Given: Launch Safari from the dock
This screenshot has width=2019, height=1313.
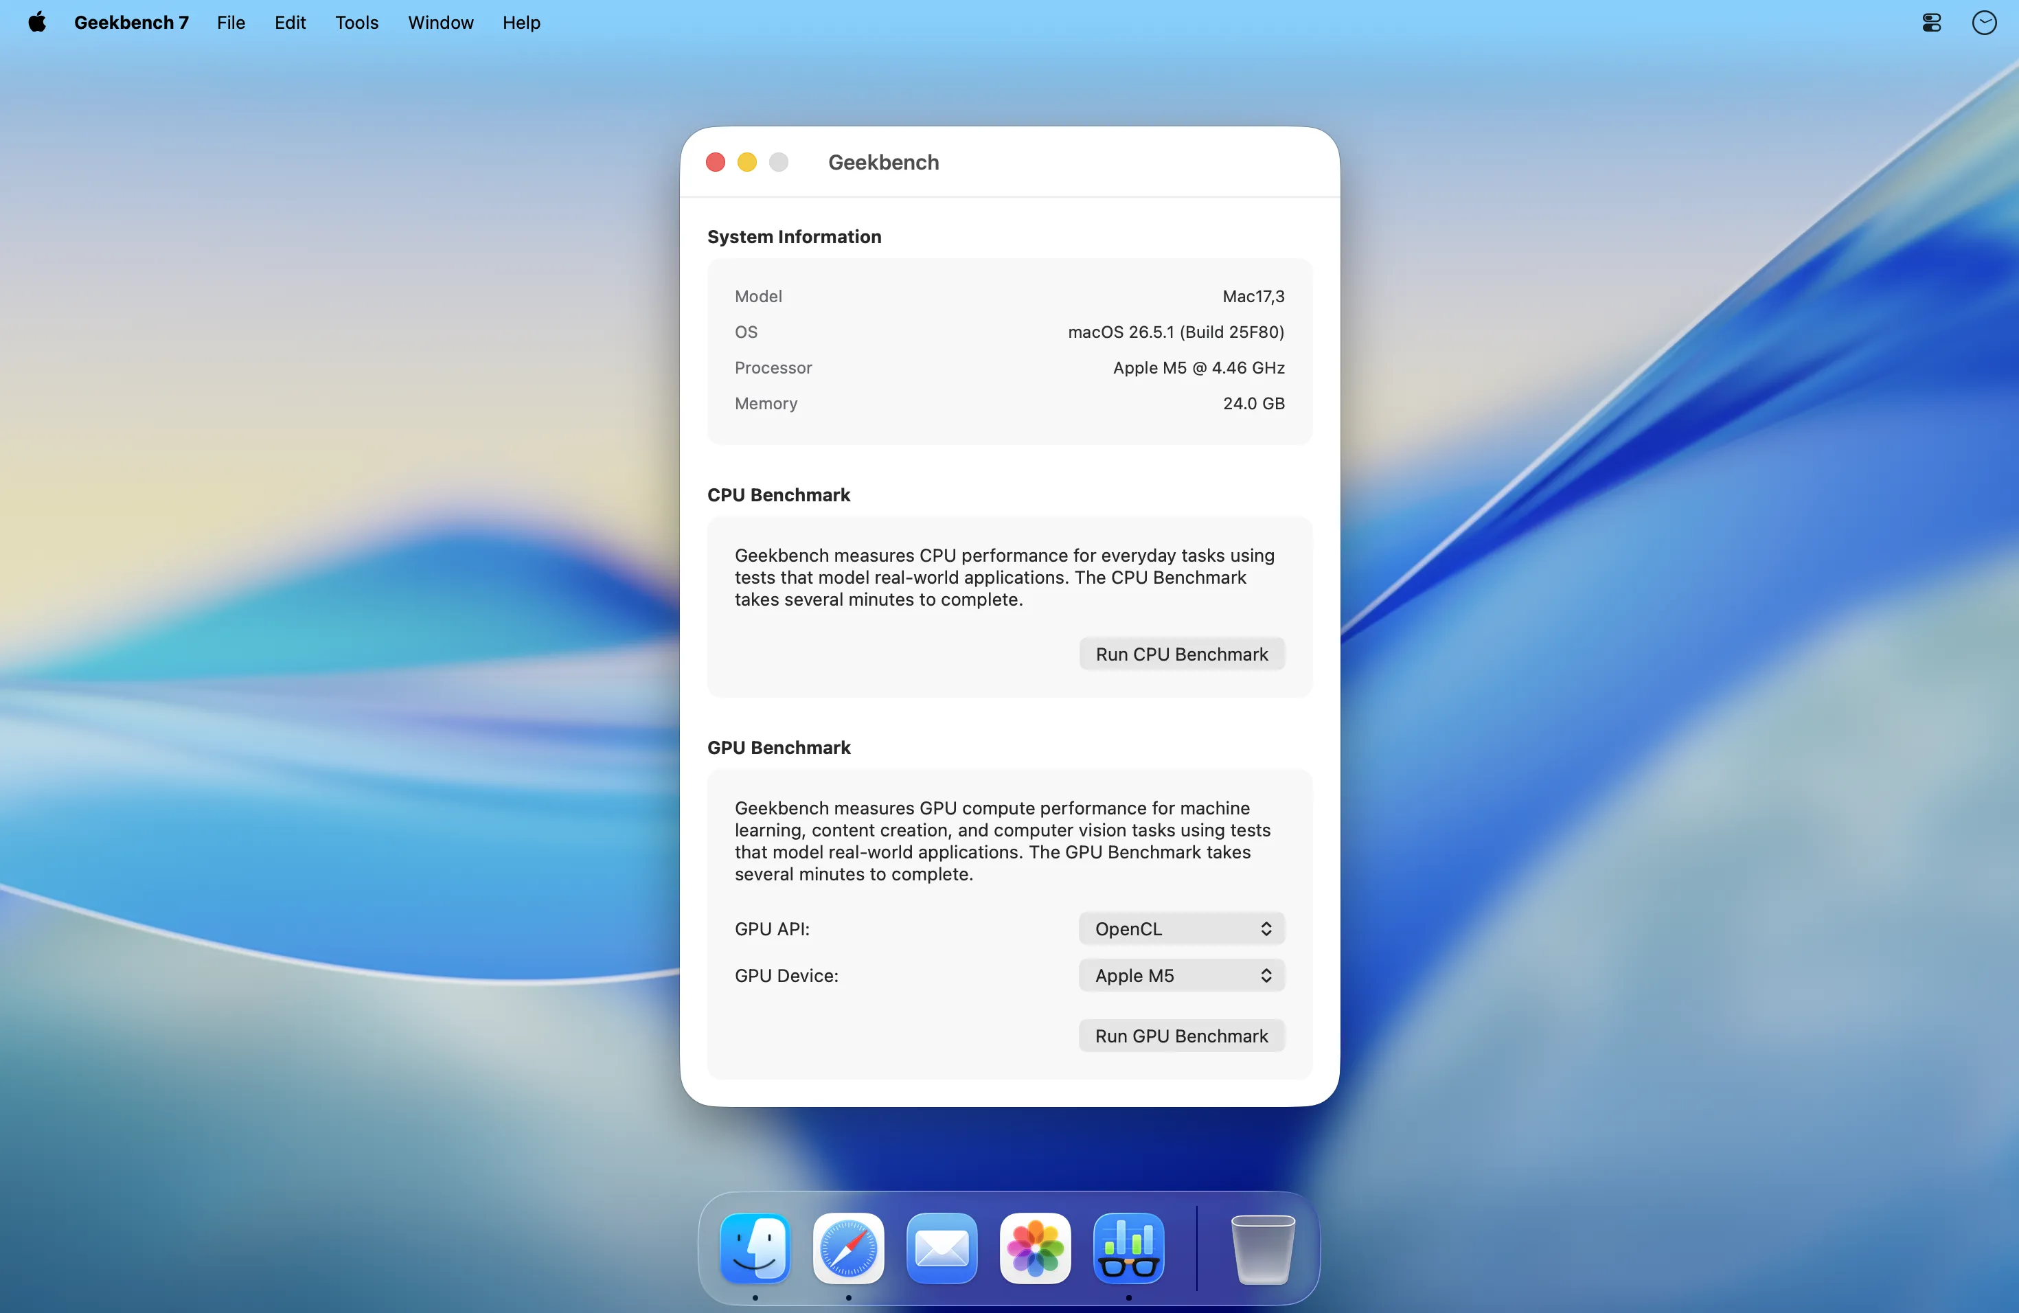Looking at the screenshot, I should (848, 1248).
